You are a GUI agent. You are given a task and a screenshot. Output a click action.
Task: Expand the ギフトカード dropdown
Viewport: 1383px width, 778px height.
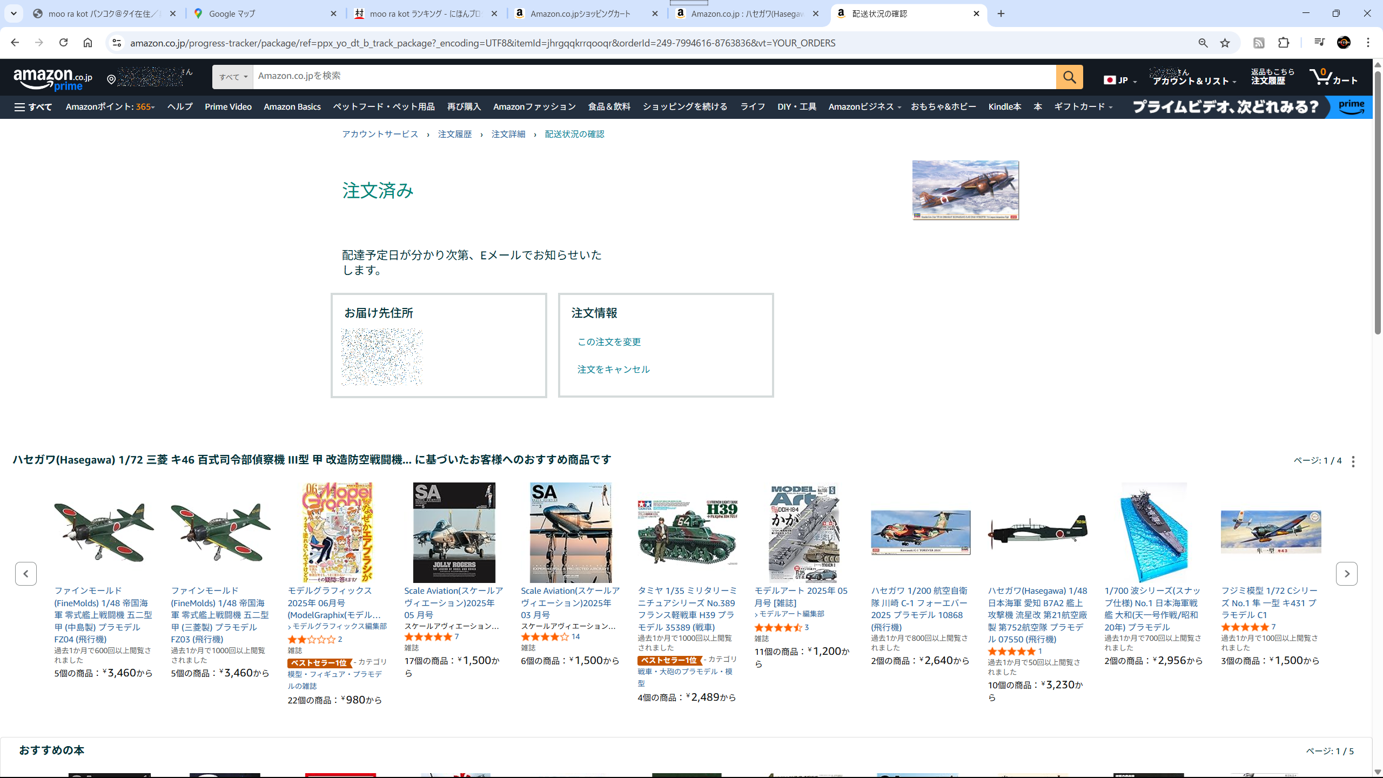1083,107
